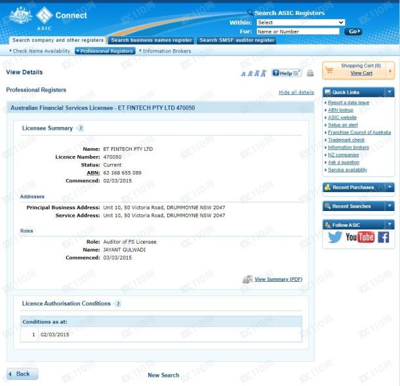Click the printer icon
400x386 pixels.
pyautogui.click(x=310, y=73)
